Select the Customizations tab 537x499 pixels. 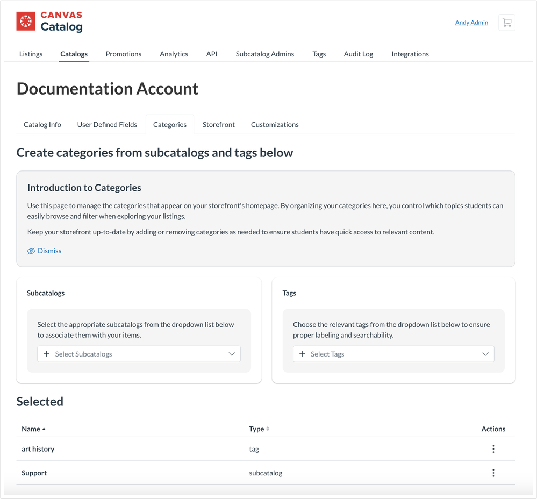274,124
